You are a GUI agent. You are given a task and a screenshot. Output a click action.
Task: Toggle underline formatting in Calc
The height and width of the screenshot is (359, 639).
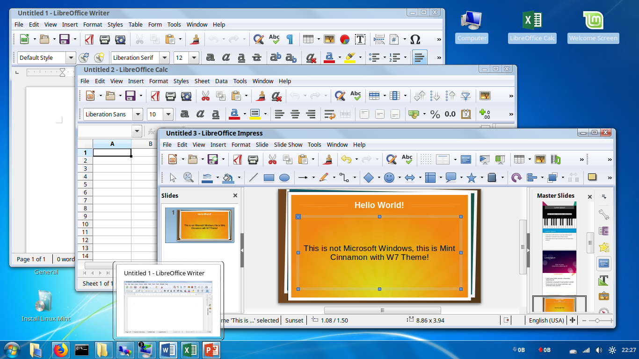[216, 114]
